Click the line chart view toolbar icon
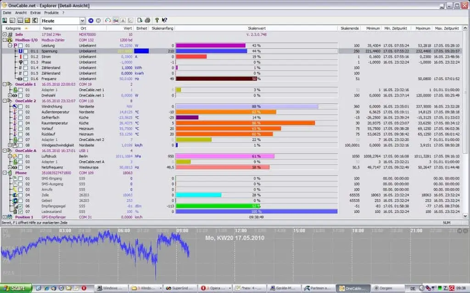Screen dimensions: 470x293 pos(116,21)
